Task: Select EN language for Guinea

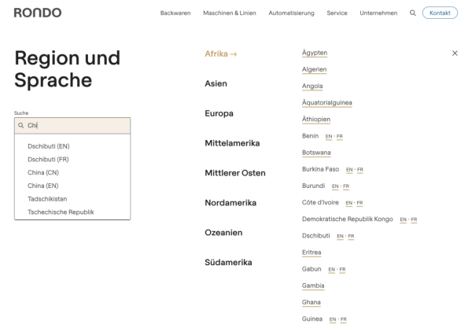Action: point(333,319)
